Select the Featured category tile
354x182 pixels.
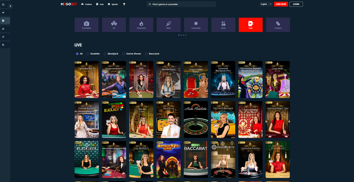tap(141, 25)
